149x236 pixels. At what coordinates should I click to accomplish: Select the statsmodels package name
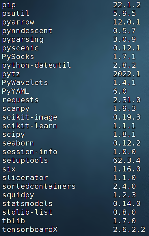point(27,204)
